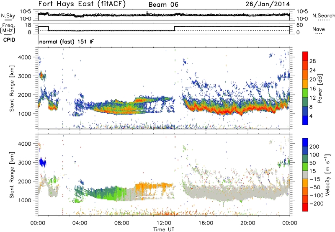Click the 'Nave' legend label

click(x=319, y=29)
